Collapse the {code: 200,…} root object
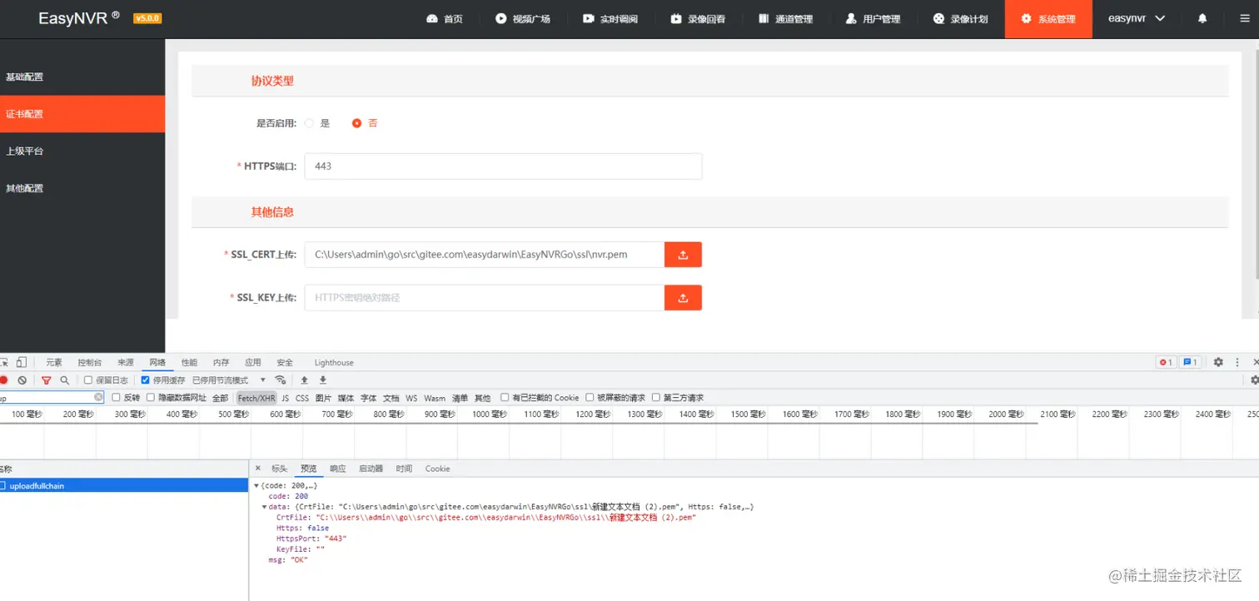 (256, 485)
